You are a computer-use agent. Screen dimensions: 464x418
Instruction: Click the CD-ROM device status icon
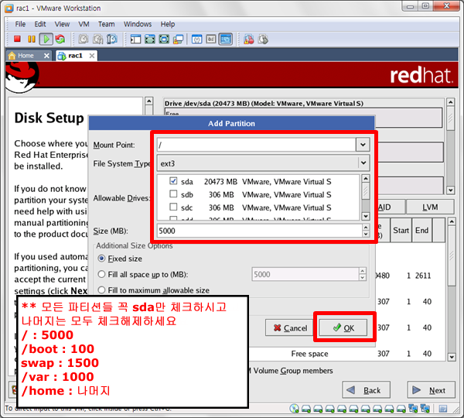pos(294,409)
